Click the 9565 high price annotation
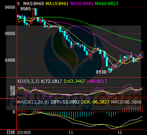Viewport: 147px width, 135px height. click(26, 9)
